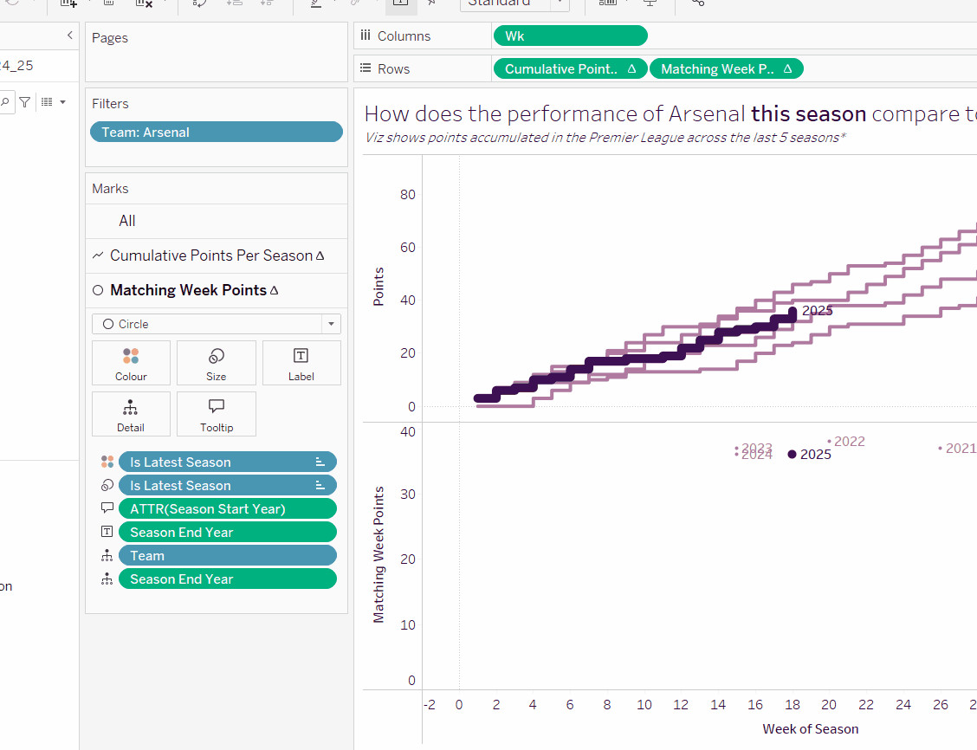977x750 pixels.
Task: Click the 'Matching Week Points' axis title
Action: 379,554
